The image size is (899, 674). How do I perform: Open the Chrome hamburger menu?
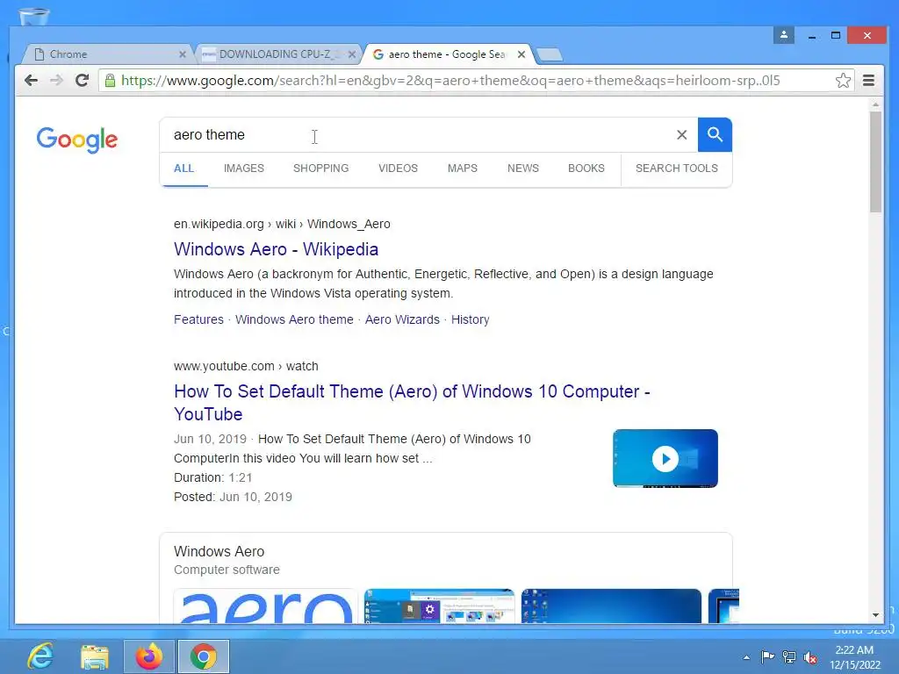868,80
